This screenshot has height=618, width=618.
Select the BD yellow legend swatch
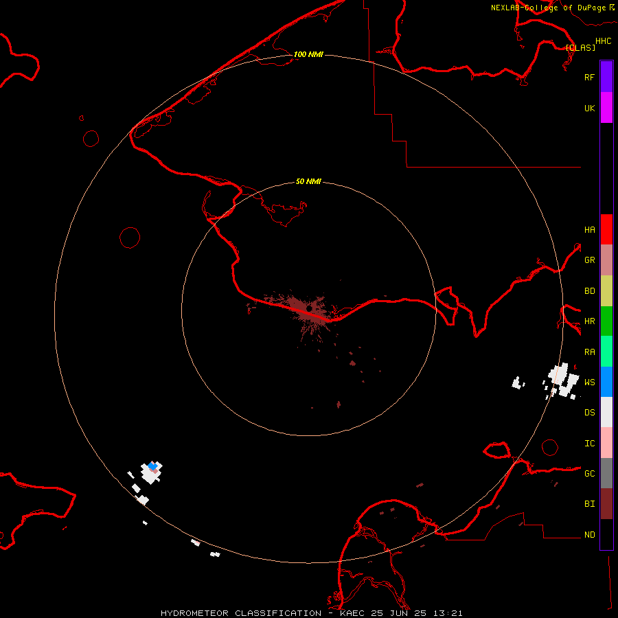pyautogui.click(x=606, y=291)
